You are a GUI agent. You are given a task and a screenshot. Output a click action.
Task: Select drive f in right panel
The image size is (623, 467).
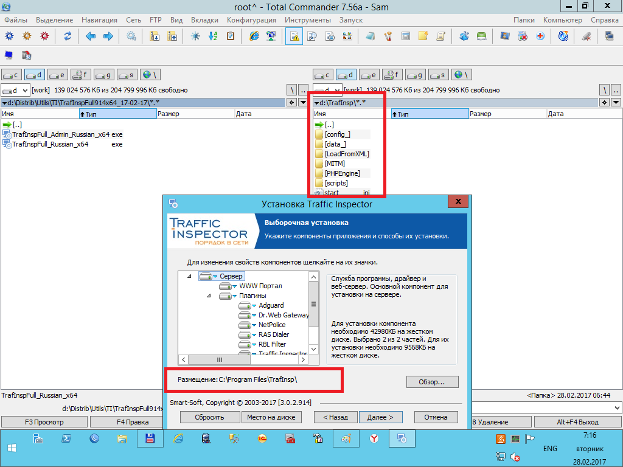click(392, 75)
